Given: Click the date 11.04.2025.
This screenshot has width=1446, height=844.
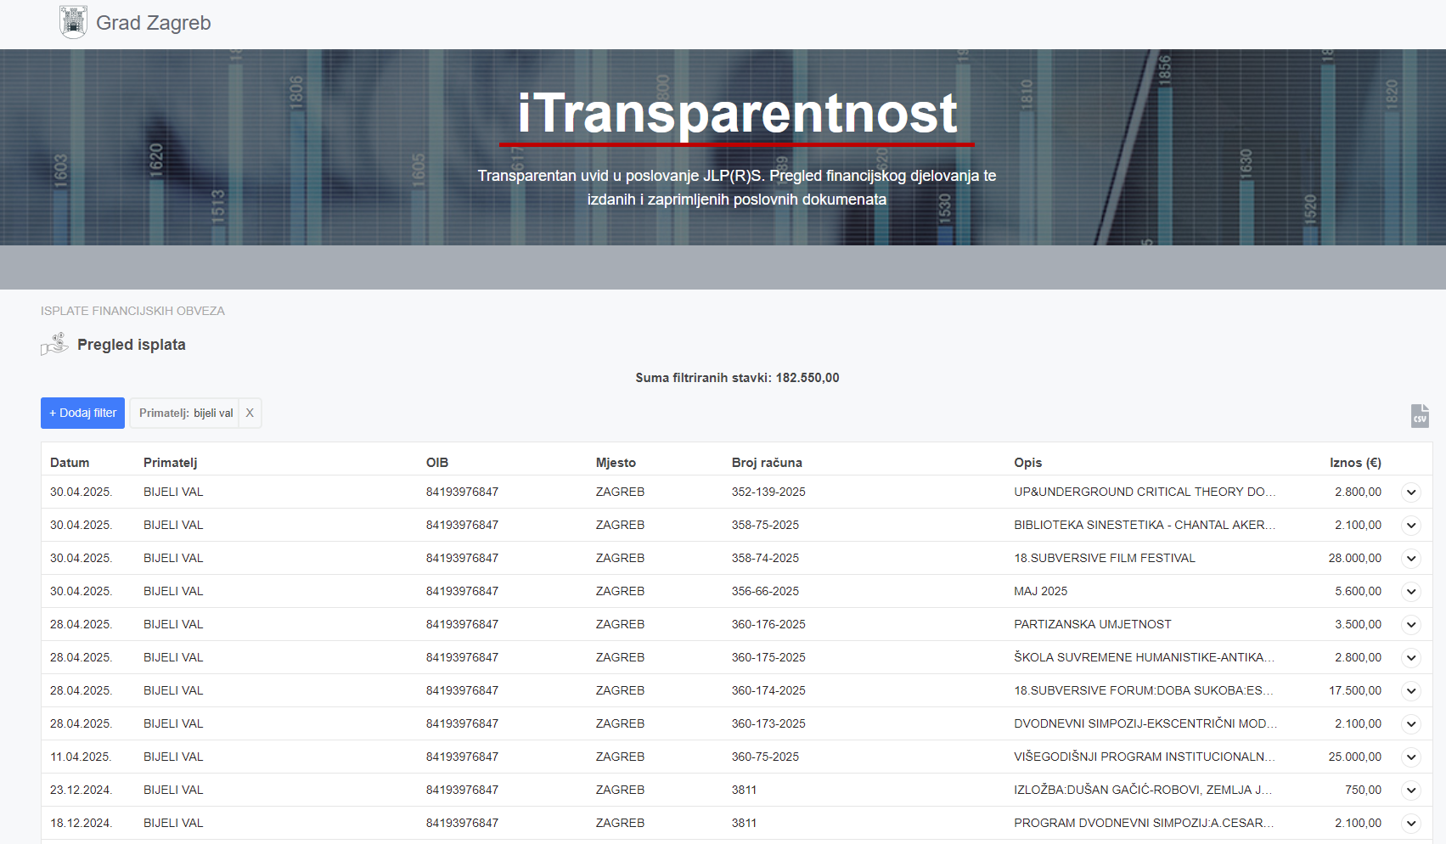Looking at the screenshot, I should click(x=81, y=757).
